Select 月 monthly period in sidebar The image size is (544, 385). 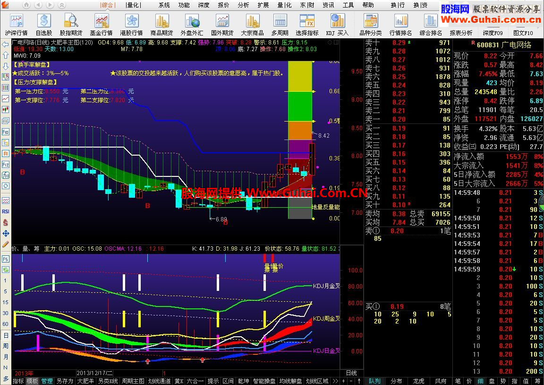coord(6,357)
